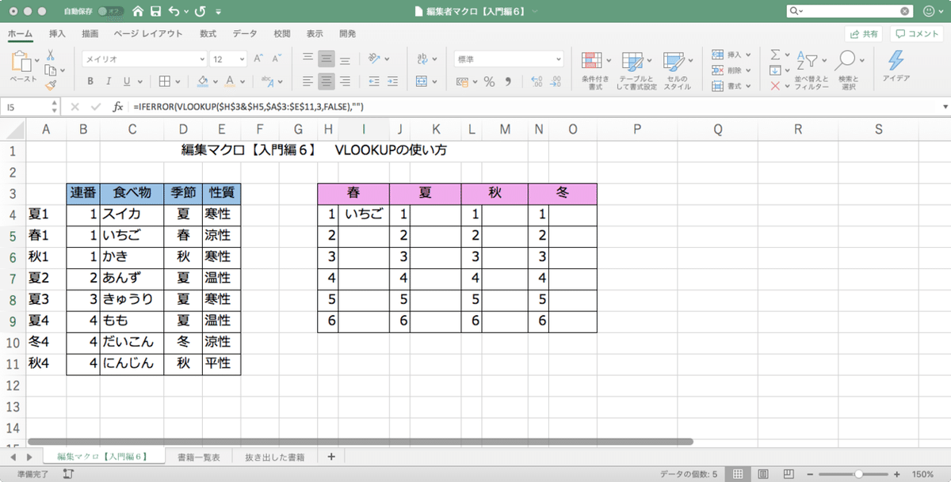Redo the last action
The image size is (951, 482).
click(x=200, y=12)
